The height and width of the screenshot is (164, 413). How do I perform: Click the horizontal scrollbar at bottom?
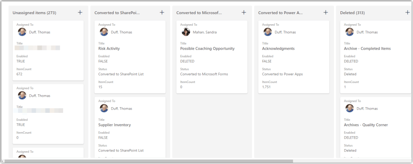(149, 161)
